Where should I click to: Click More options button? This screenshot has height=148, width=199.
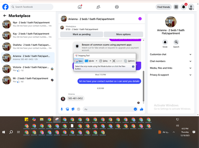pos(123,35)
